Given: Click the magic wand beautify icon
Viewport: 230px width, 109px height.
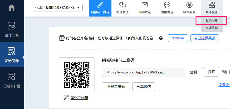Looking at the screenshot, I should pyautogui.click(x=66, y=98).
